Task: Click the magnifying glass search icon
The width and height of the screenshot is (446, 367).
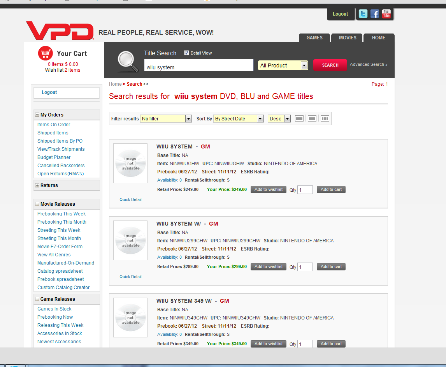Action: click(128, 62)
